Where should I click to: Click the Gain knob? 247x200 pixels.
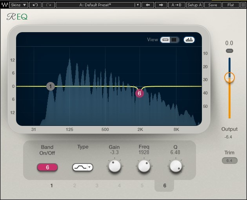114,166
